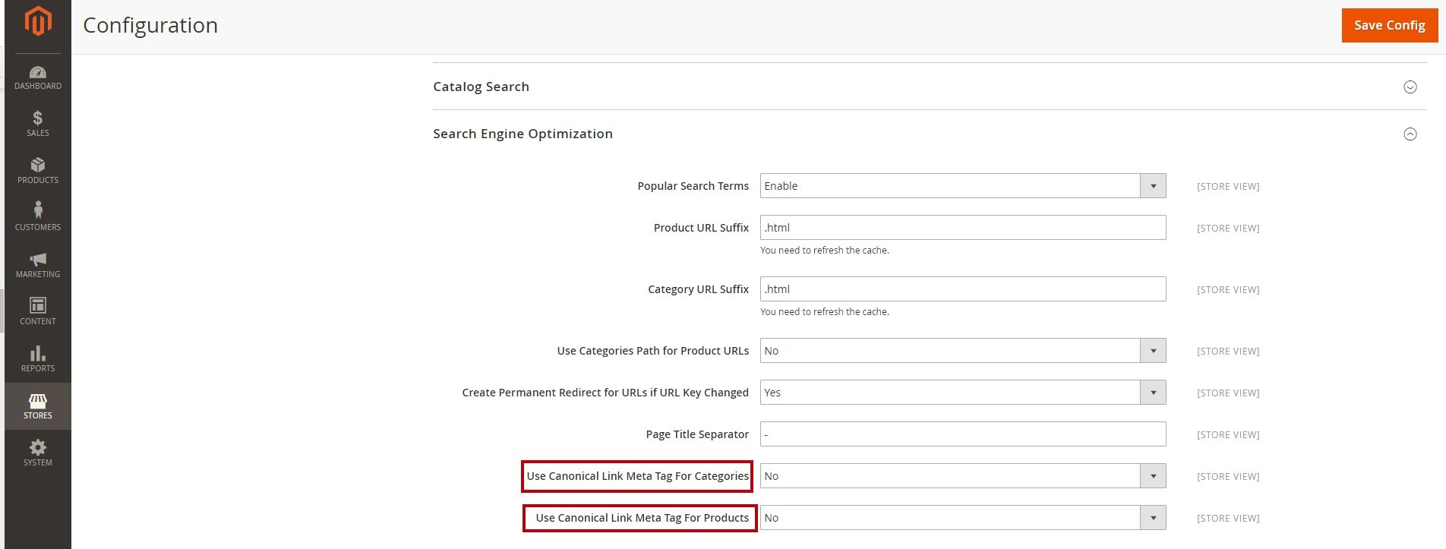Collapse the Search Engine Optimization section
Viewport: 1446px width, 549px height.
coord(1410,134)
